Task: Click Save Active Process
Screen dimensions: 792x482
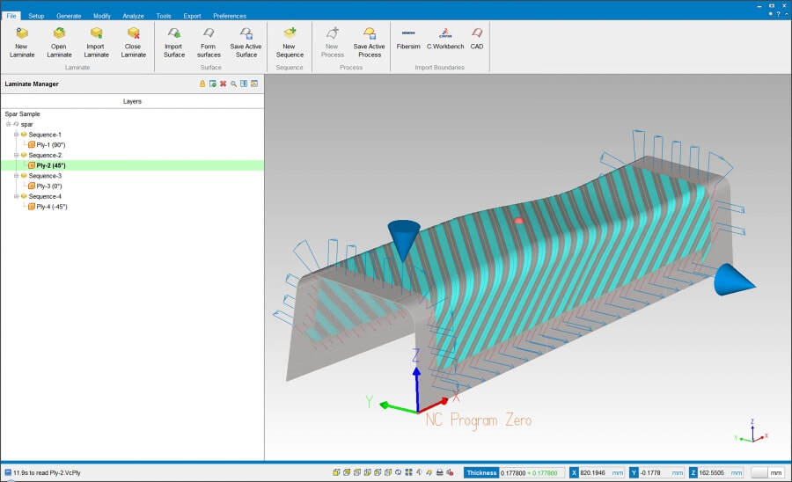Action: [x=370, y=35]
